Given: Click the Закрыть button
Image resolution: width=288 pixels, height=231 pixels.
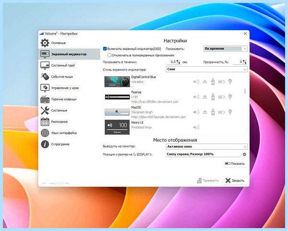Looking at the screenshot, I should 235,181.
